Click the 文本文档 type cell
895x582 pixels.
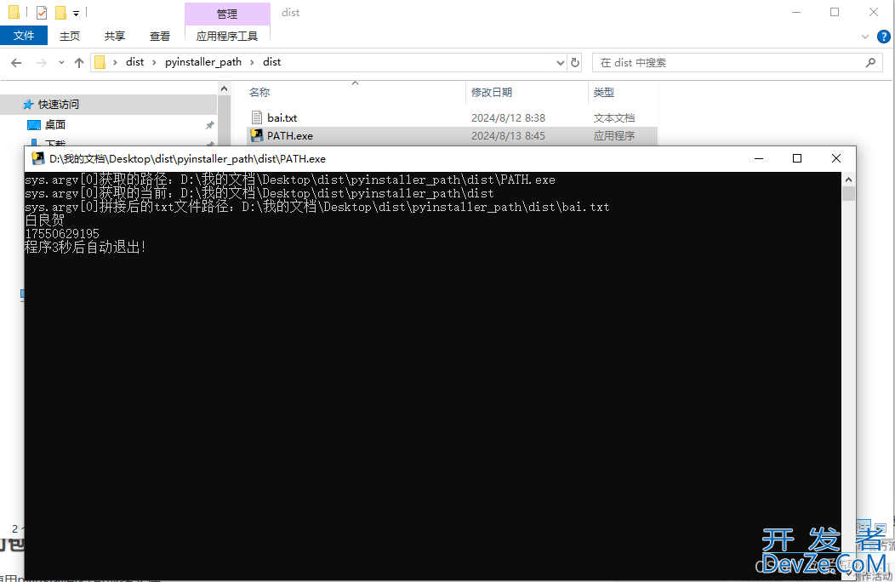coord(613,118)
